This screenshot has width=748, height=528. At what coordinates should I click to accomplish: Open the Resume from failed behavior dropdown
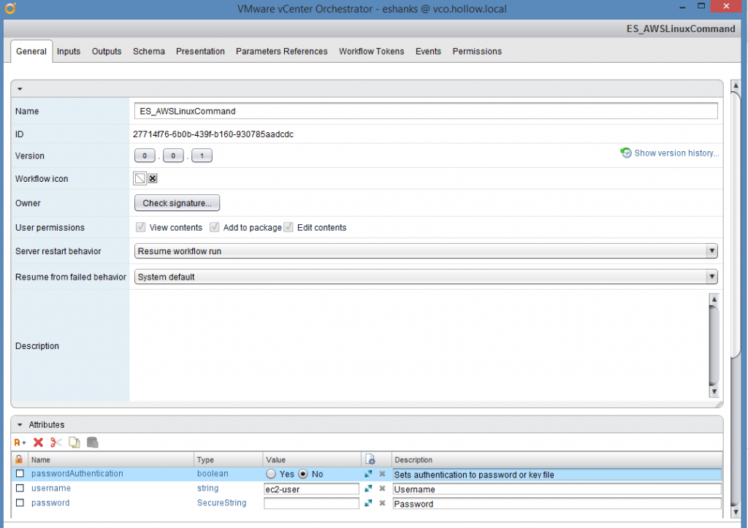711,276
